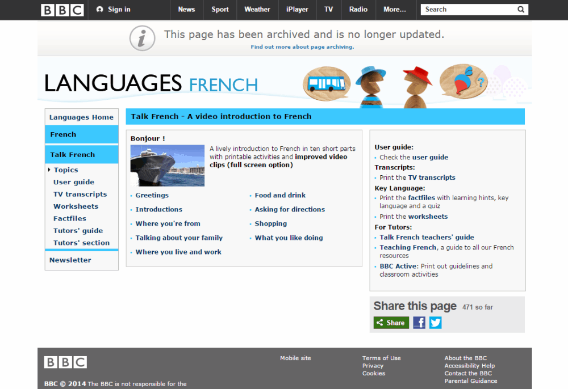Open the Introductions topic

[x=159, y=209]
